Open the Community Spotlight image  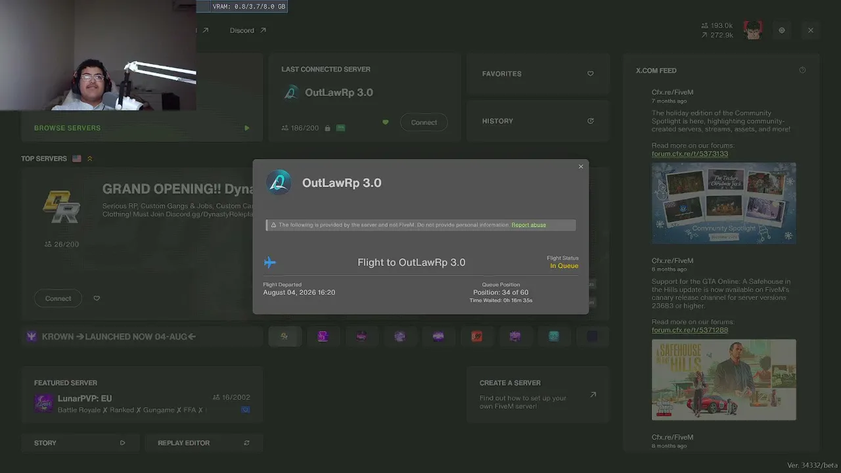[723, 204]
